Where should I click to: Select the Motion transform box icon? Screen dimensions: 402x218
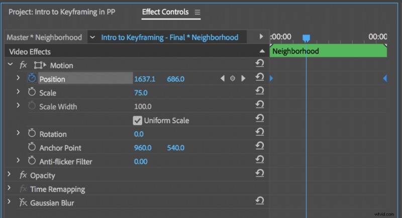[40, 65]
